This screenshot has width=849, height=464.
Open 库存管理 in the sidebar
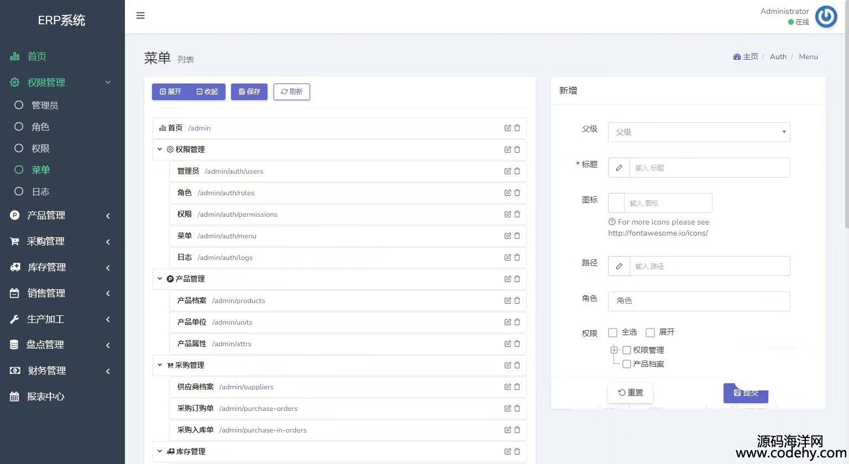tap(47, 267)
